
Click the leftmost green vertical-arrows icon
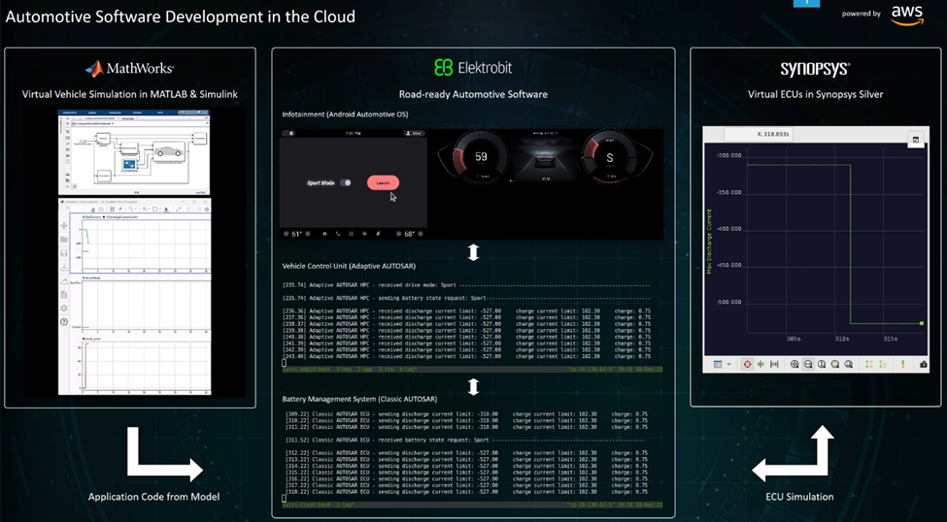[869, 365]
